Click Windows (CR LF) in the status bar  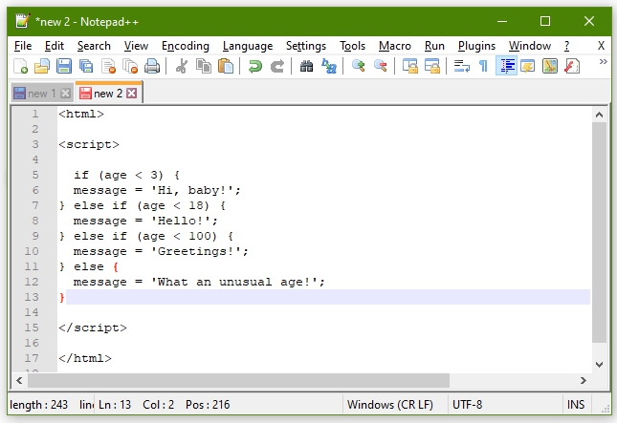pyautogui.click(x=390, y=405)
